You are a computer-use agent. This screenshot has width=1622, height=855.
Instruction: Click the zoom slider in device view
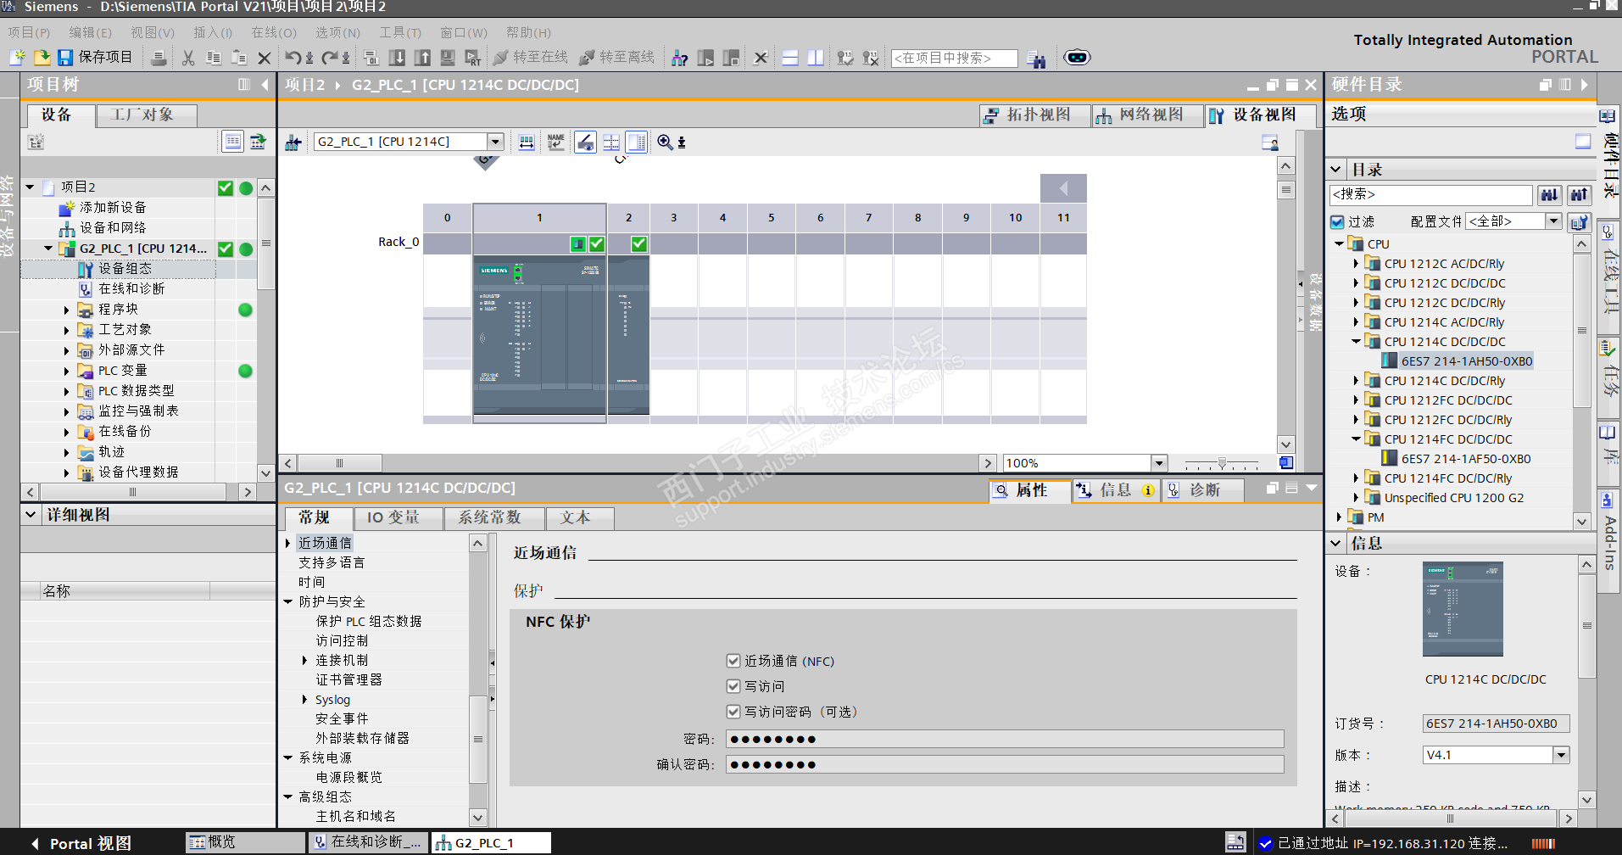tap(1222, 463)
